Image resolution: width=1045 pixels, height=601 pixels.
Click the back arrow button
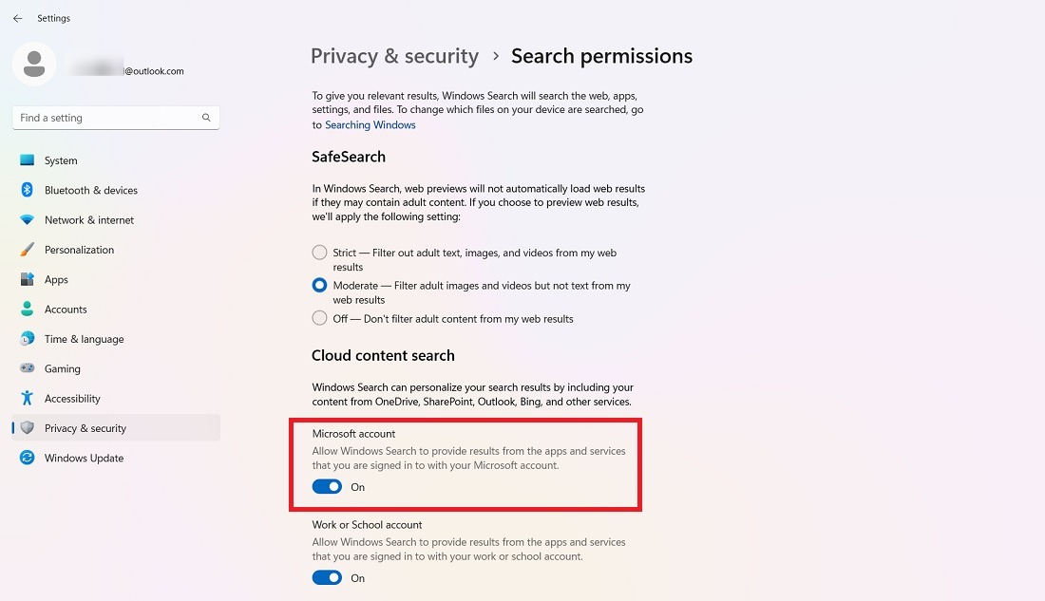tap(19, 17)
